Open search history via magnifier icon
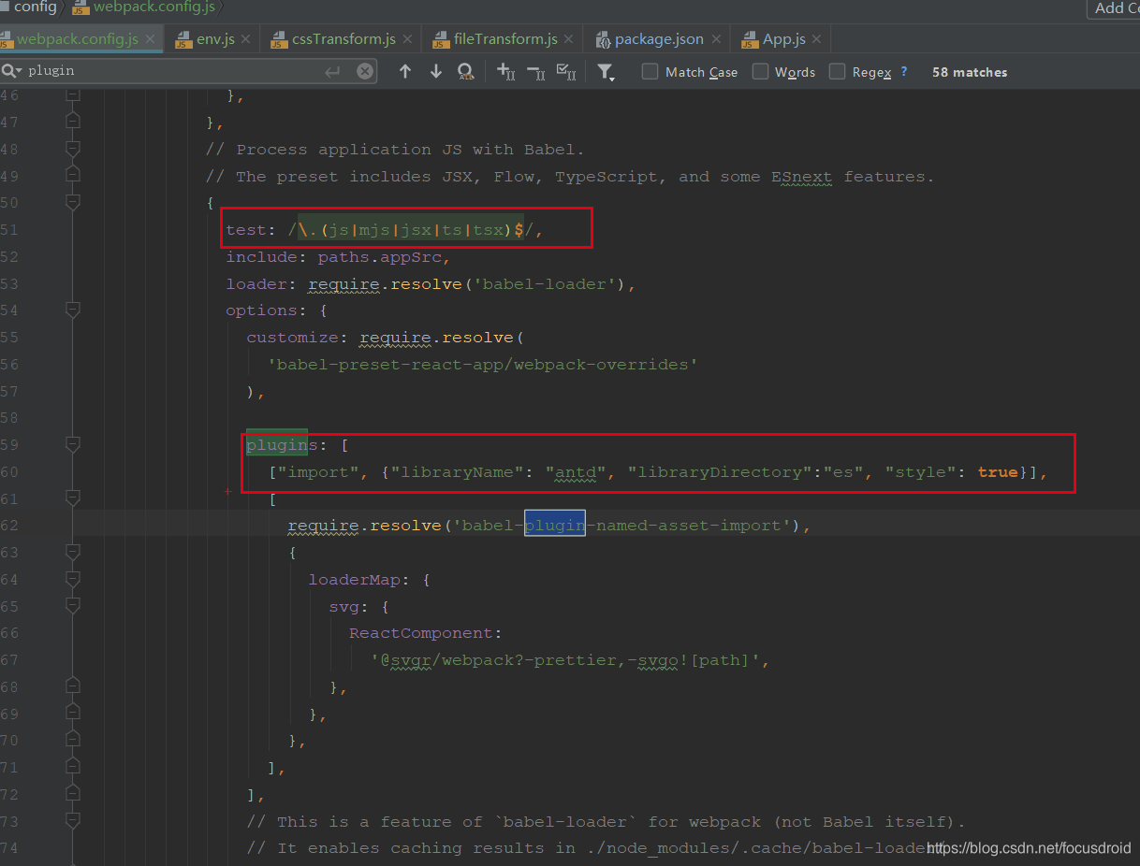The width and height of the screenshot is (1140, 866). tap(11, 71)
